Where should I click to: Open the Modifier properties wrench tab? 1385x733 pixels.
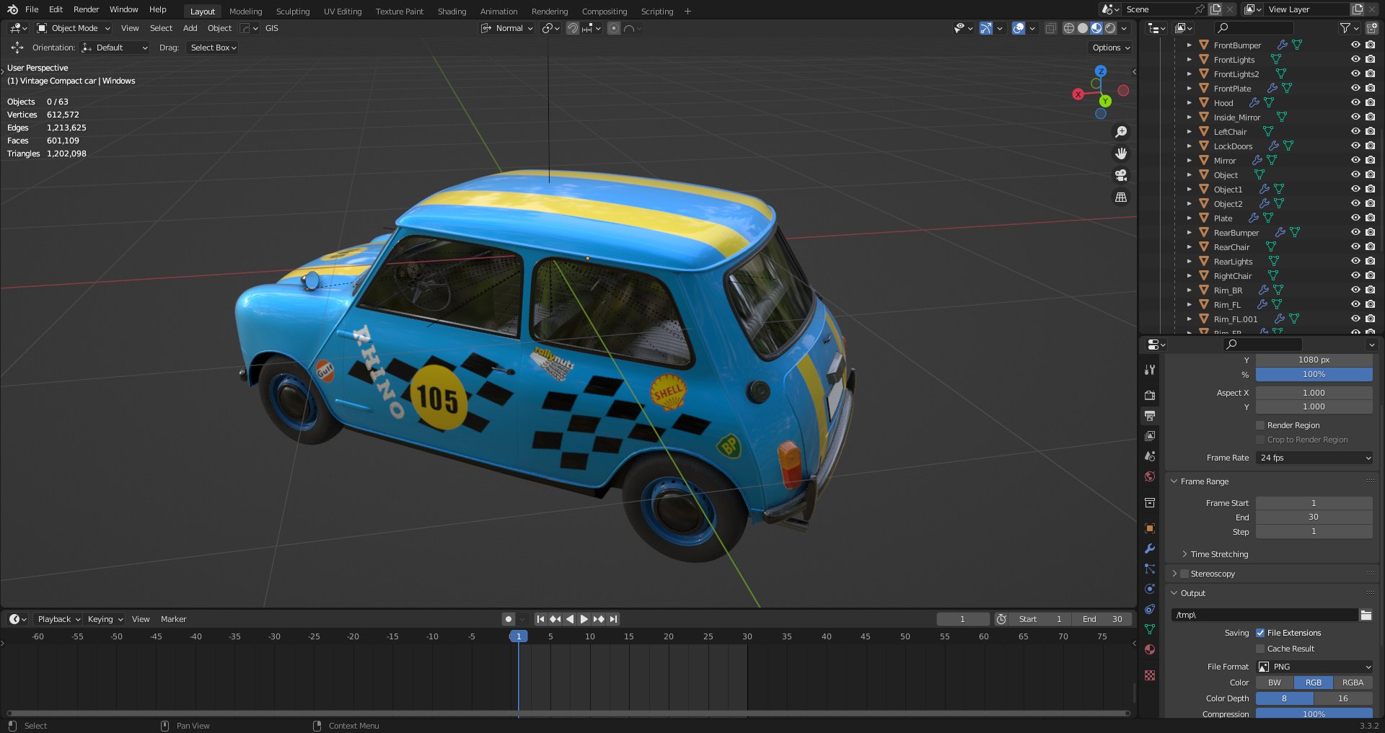point(1150,548)
